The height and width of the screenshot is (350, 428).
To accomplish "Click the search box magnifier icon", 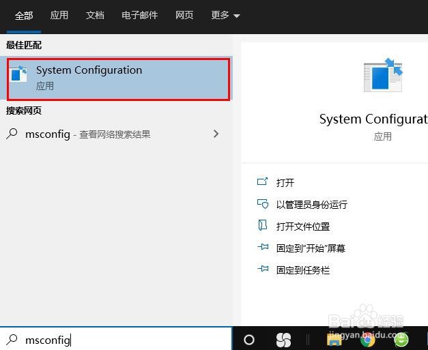I will coord(12,340).
